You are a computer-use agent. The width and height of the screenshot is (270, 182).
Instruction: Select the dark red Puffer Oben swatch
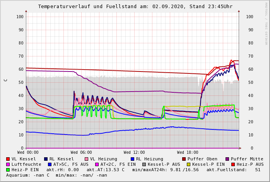coord(184,159)
